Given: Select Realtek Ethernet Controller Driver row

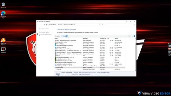Looking at the screenshot, I should (90, 64).
